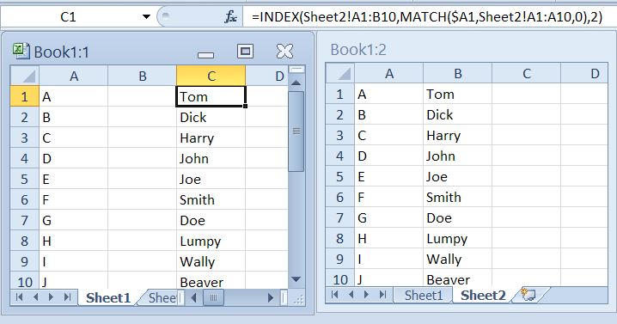This screenshot has height=324, width=617.
Task: Select column C header in Book1:2
Action: (527, 73)
